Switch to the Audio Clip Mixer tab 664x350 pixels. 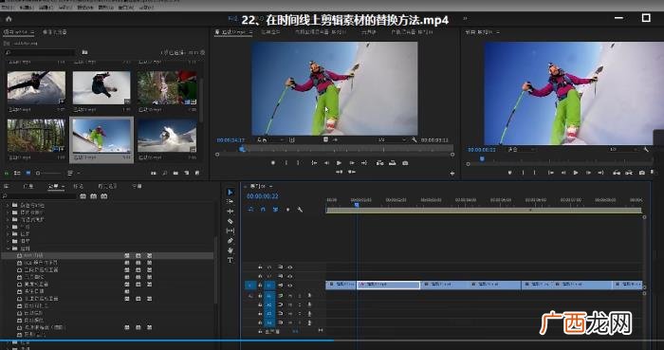point(321,31)
